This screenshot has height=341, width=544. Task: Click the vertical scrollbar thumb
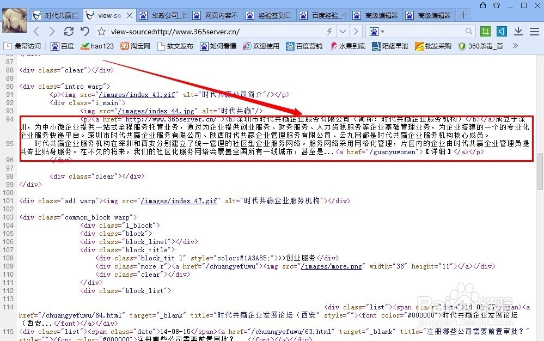(x=540, y=172)
